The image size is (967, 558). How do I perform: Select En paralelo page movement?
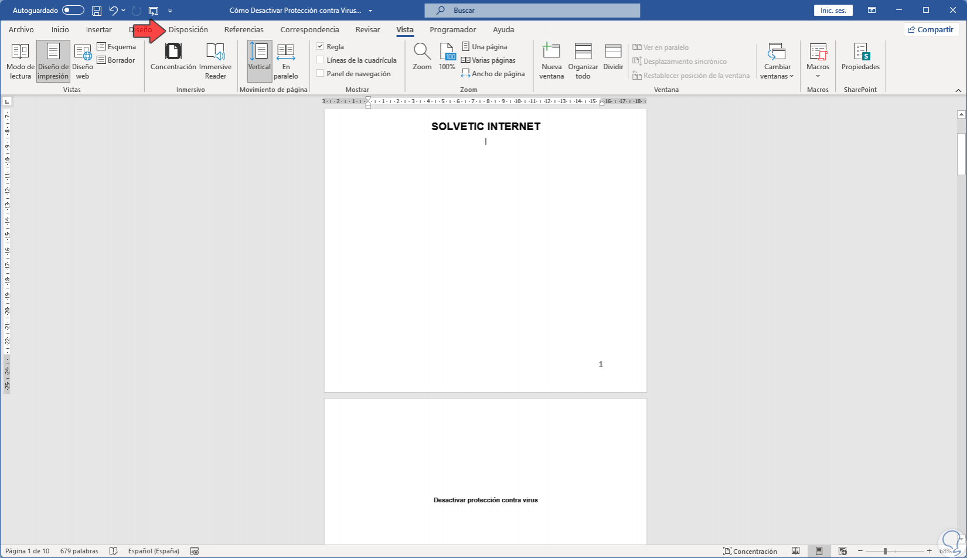286,61
